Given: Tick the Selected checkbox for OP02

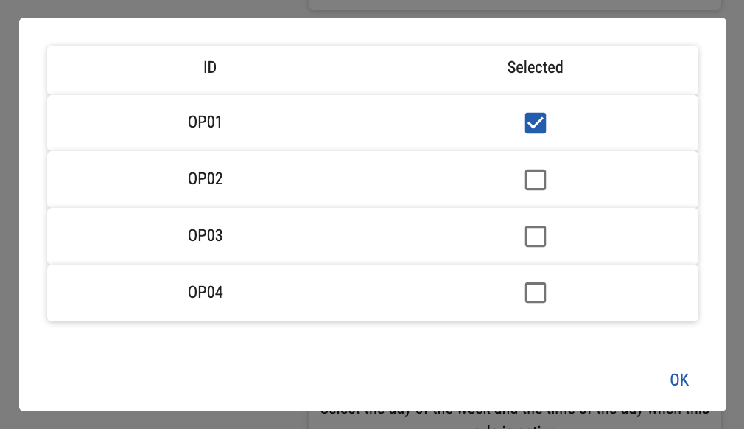Looking at the screenshot, I should (x=536, y=180).
